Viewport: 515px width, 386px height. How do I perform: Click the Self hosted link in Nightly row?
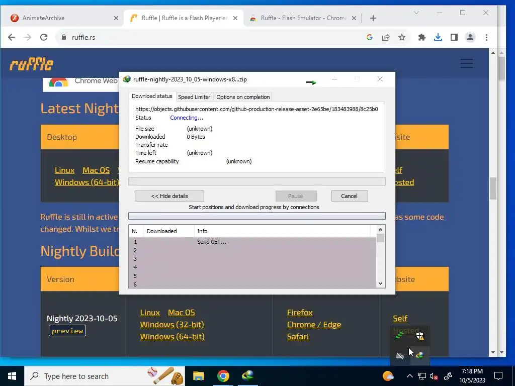(x=400, y=318)
